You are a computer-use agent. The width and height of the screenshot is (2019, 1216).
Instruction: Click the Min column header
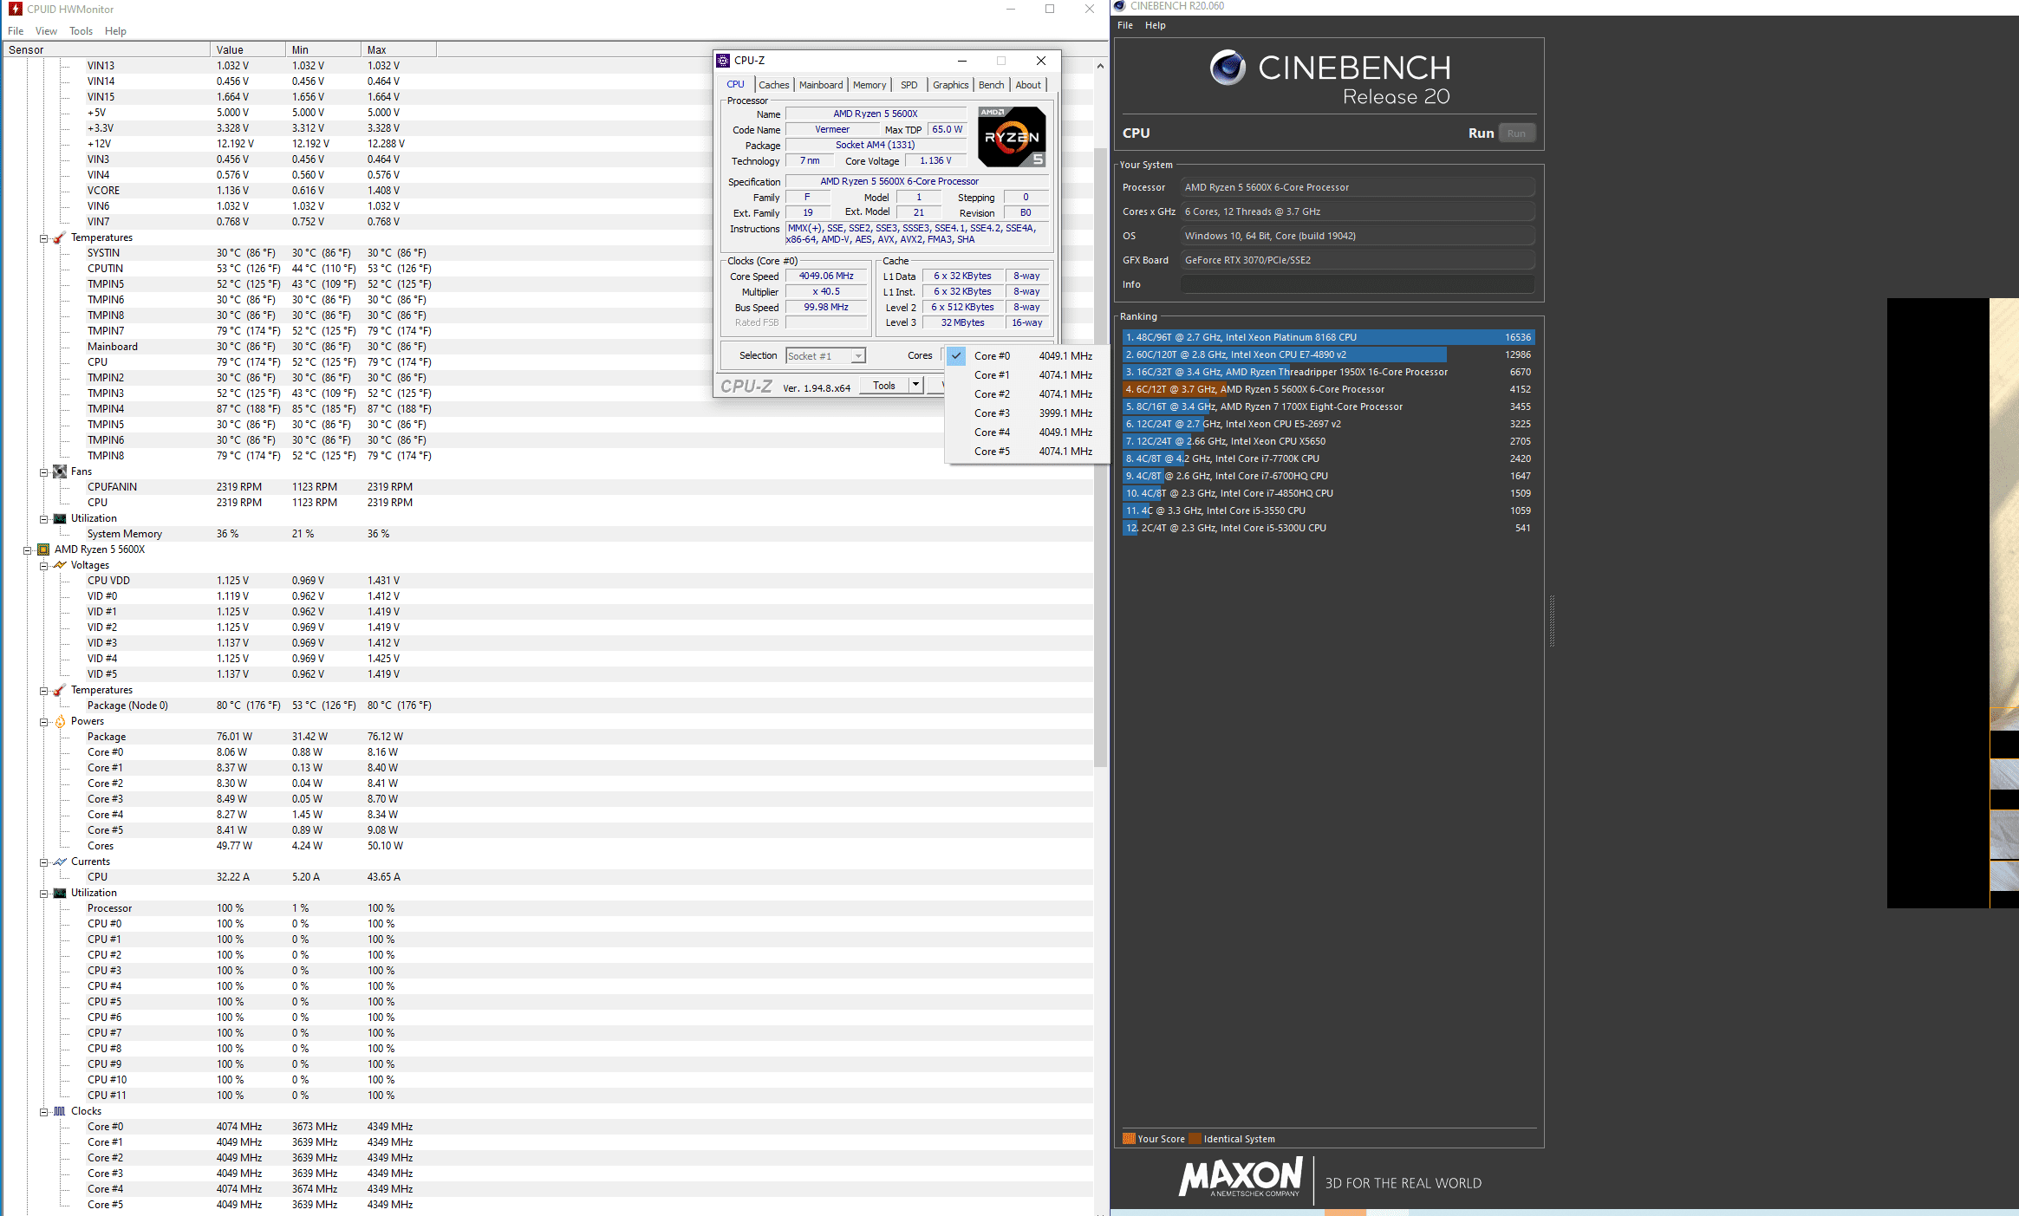pos(323,49)
